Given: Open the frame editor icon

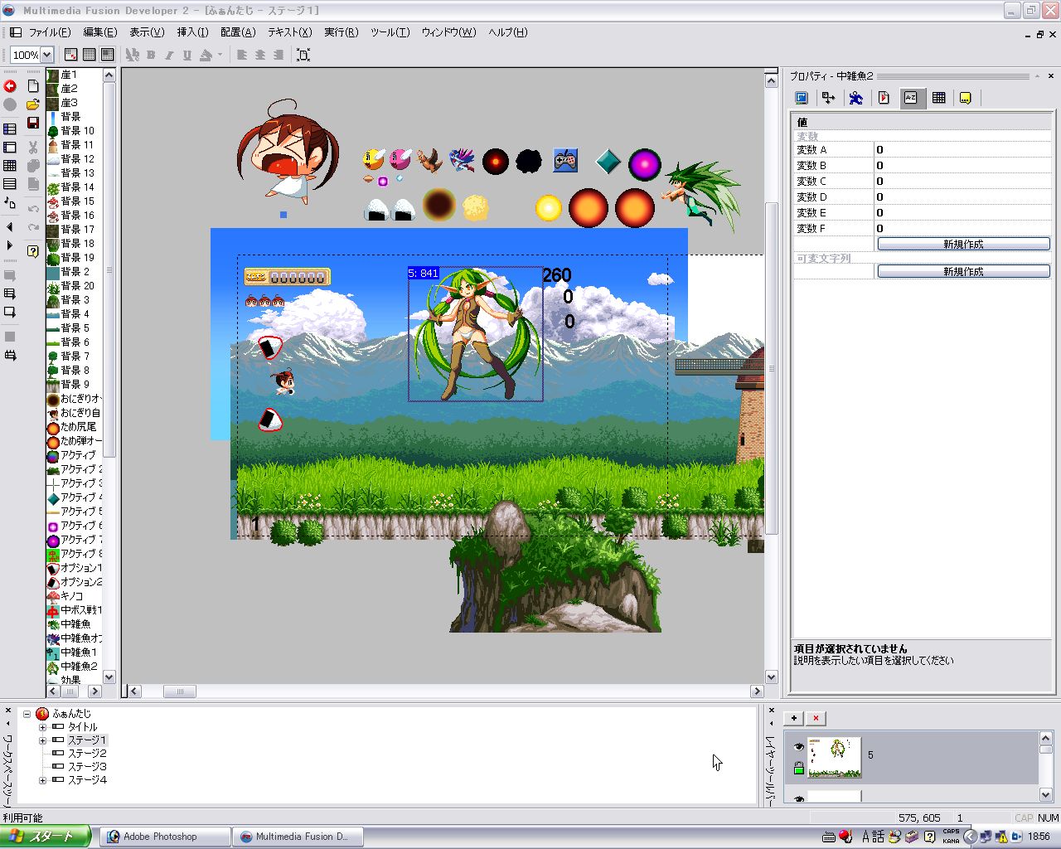Looking at the screenshot, I should pyautogui.click(x=10, y=148).
